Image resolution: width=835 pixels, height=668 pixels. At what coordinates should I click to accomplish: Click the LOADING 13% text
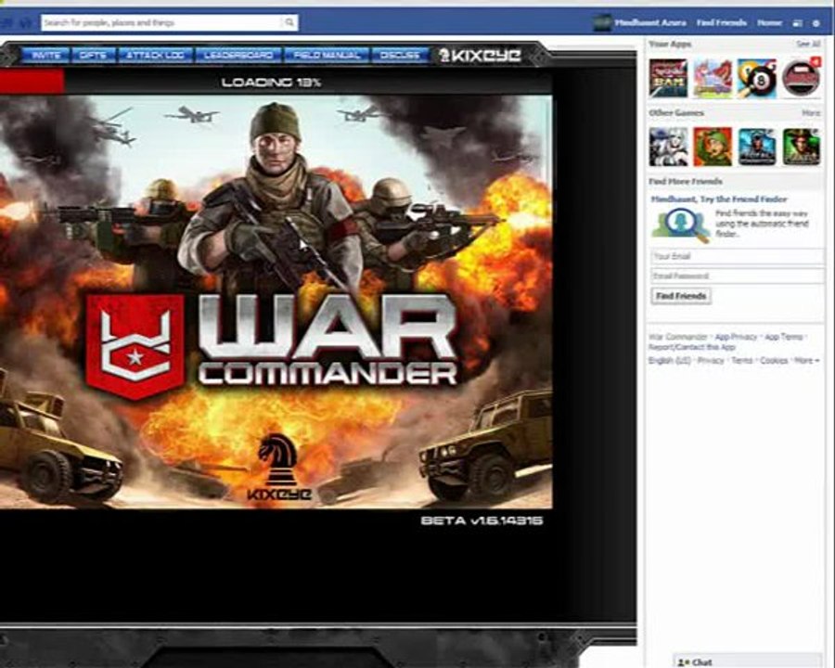pos(271,82)
